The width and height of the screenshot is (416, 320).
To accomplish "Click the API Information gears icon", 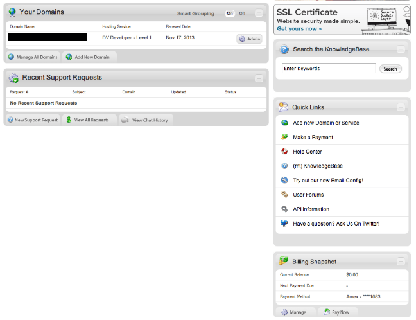I will [x=284, y=209].
